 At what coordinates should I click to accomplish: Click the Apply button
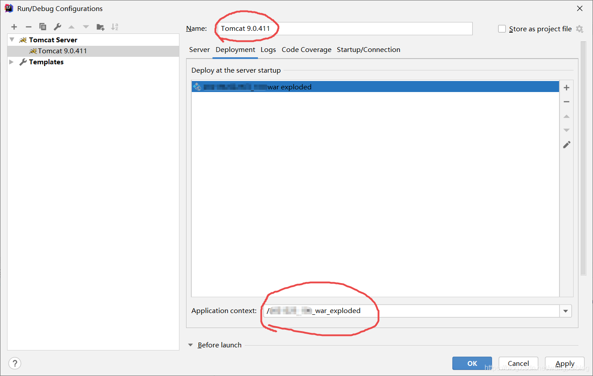click(565, 363)
